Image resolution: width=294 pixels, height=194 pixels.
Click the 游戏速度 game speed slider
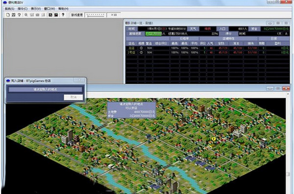(x=95, y=15)
